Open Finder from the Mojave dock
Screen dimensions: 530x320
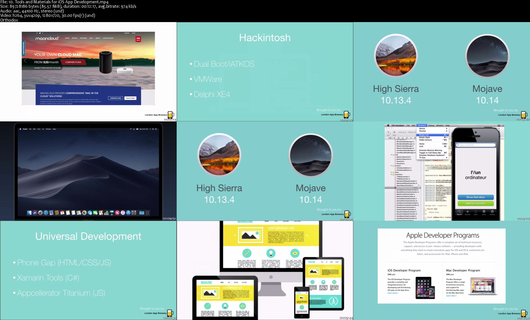29,213
